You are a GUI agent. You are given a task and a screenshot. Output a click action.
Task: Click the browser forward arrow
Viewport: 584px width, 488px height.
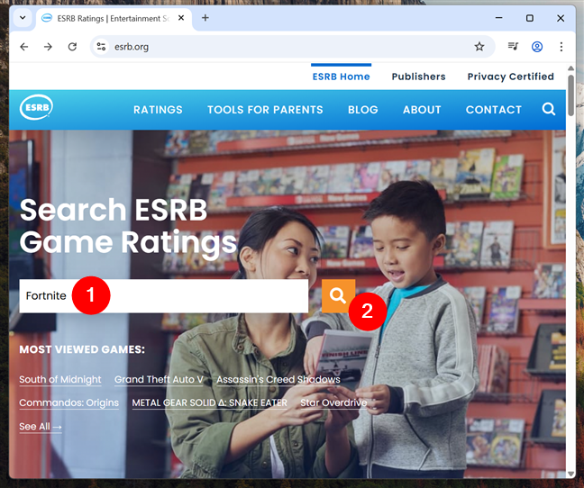(48, 47)
